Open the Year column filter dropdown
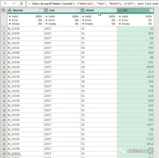Image resolution: width=159 pixels, height=158 pixels. point(78,10)
